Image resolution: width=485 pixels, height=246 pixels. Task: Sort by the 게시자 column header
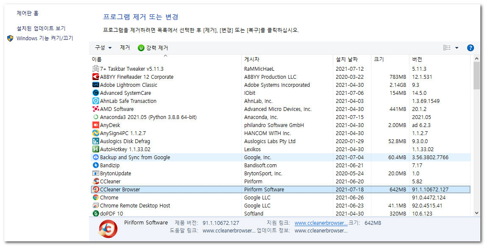click(287, 59)
